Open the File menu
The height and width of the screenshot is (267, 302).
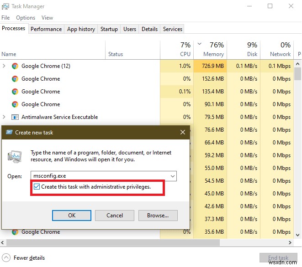pos(5,18)
